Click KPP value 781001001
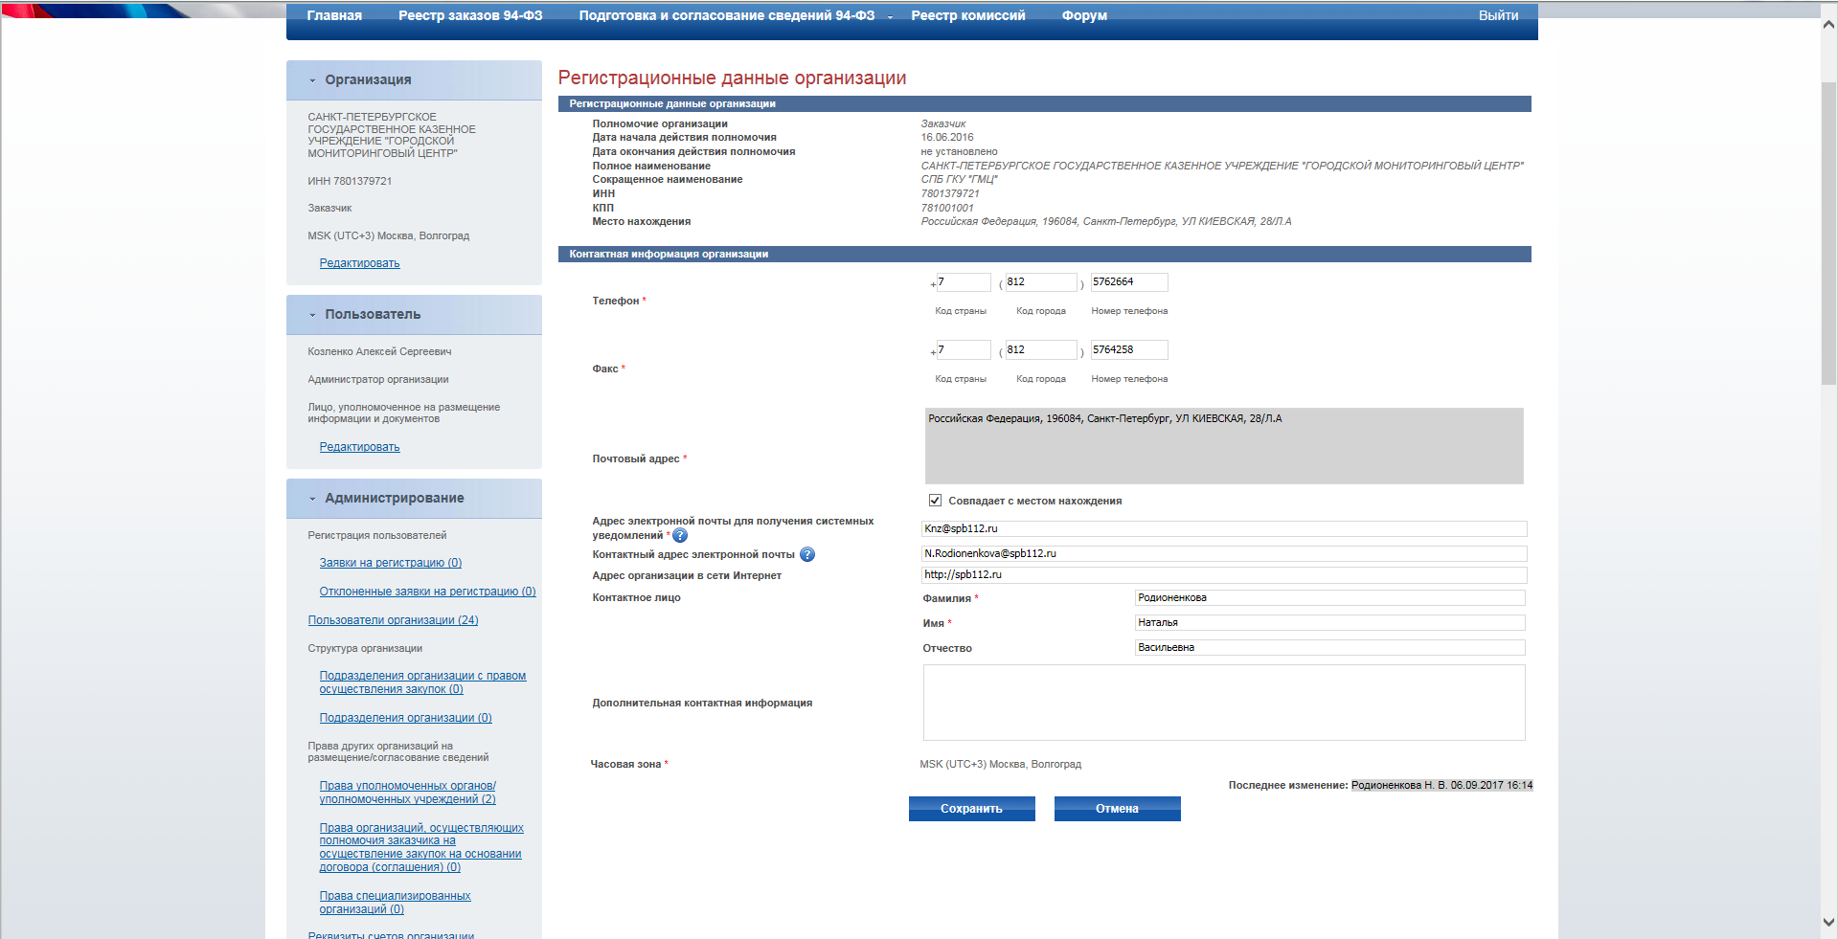1838x939 pixels. 947,208
